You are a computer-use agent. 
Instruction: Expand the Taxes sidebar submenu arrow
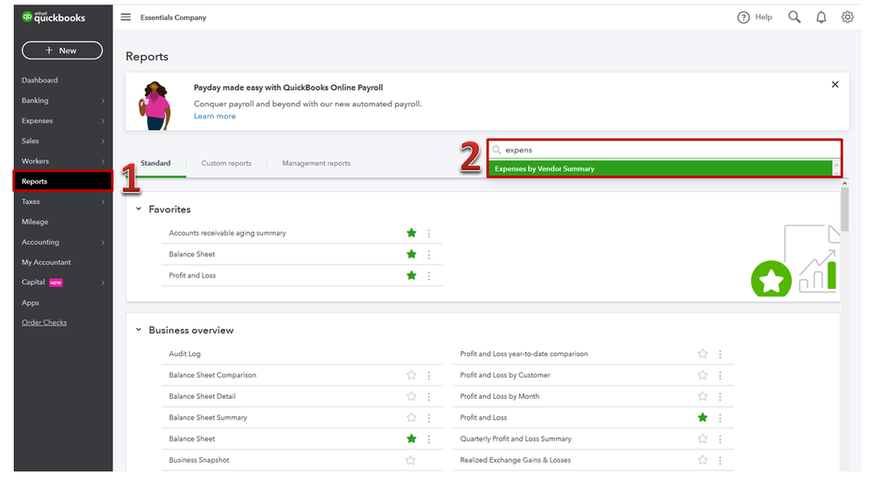(103, 202)
